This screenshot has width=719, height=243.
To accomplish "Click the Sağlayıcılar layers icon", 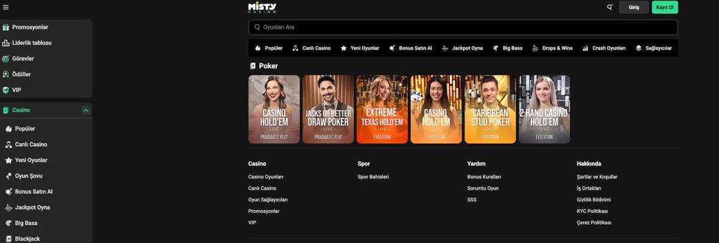I will pyautogui.click(x=639, y=48).
